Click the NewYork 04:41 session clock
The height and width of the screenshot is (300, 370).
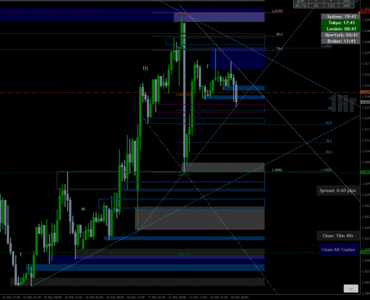pos(340,35)
